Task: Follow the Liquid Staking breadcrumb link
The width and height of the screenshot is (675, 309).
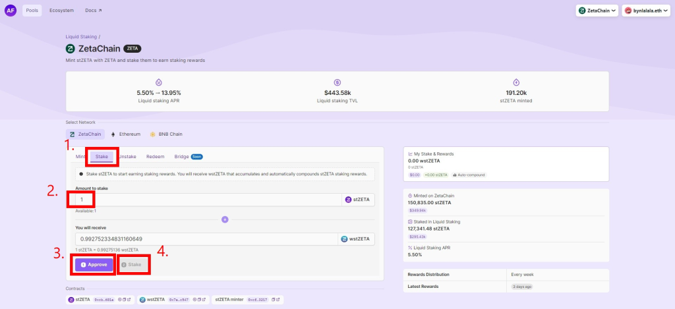Action: click(81, 36)
